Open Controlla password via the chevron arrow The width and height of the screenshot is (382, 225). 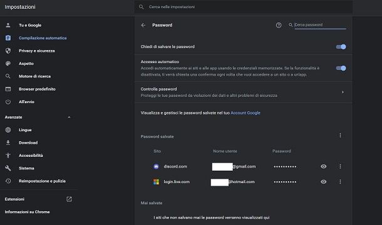[x=343, y=92]
